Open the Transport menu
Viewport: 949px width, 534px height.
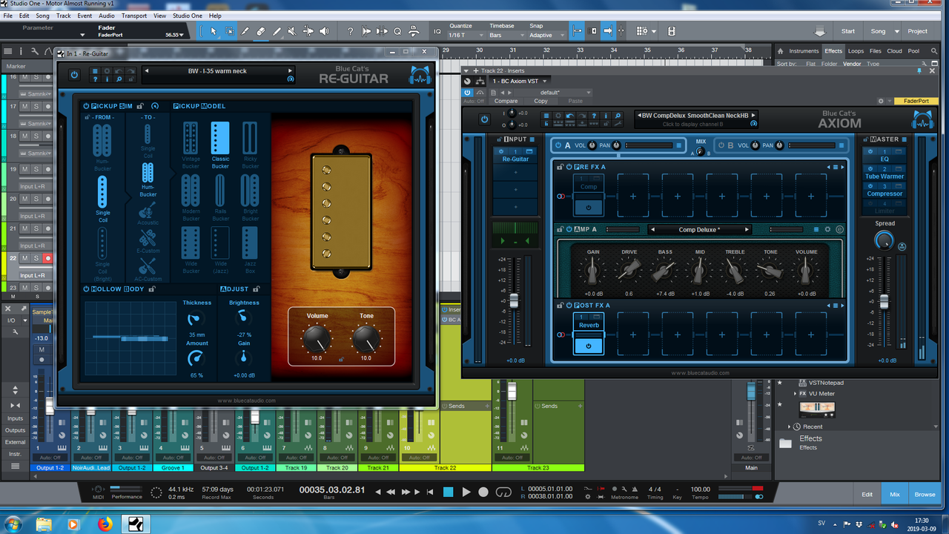(x=134, y=16)
